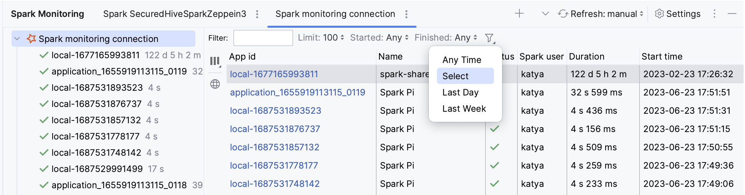Open the three-dot menu beside Settings

[714, 14]
